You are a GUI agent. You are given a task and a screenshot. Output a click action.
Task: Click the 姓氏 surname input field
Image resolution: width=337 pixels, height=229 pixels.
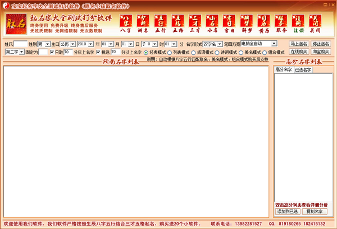[x=20, y=44]
